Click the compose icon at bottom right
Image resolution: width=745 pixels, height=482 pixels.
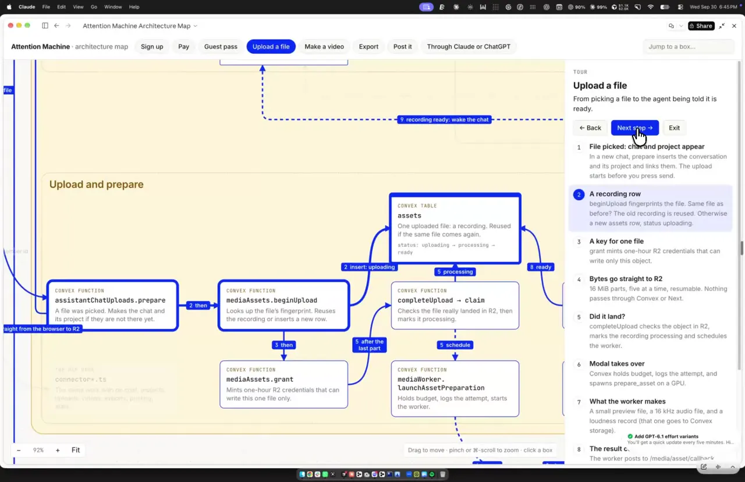click(x=704, y=467)
